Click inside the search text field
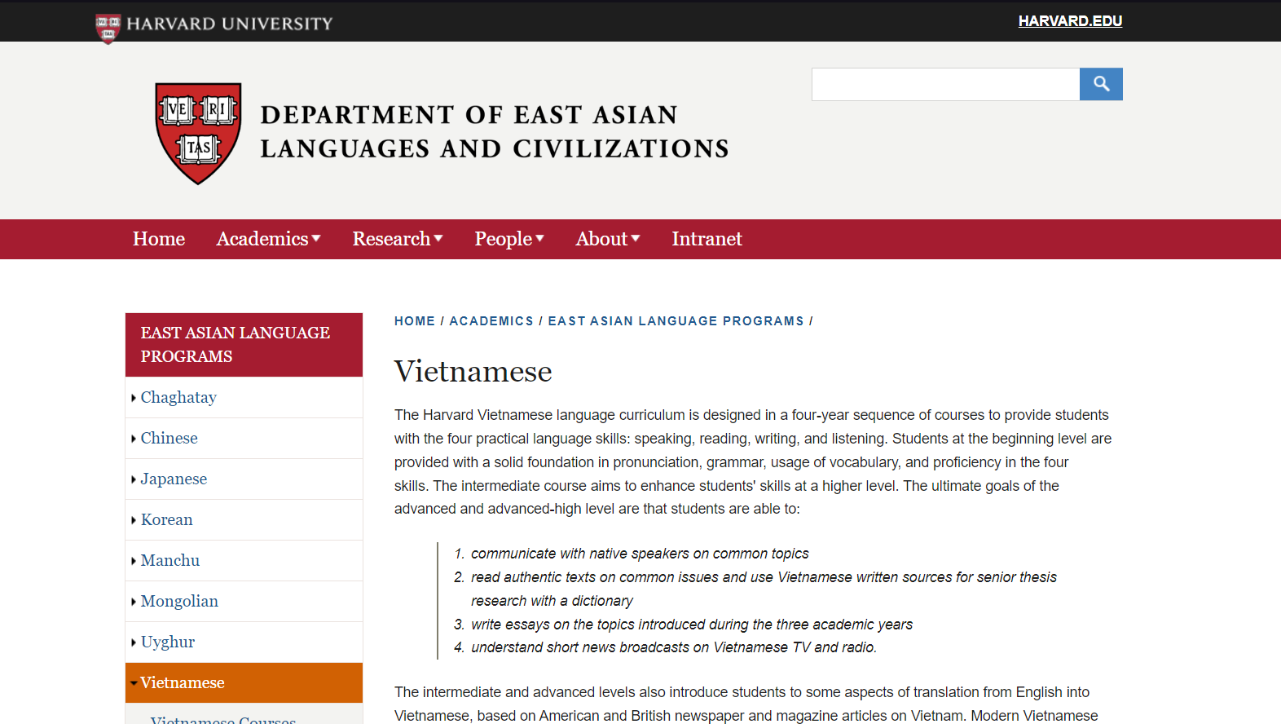 [945, 84]
